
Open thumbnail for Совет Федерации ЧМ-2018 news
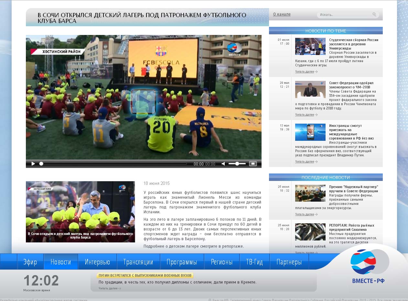click(310, 89)
